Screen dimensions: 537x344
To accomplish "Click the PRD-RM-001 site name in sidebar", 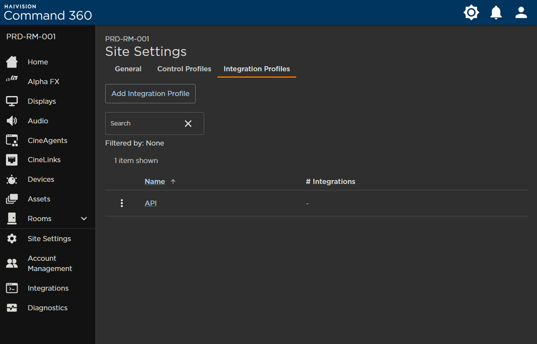I will [31, 37].
